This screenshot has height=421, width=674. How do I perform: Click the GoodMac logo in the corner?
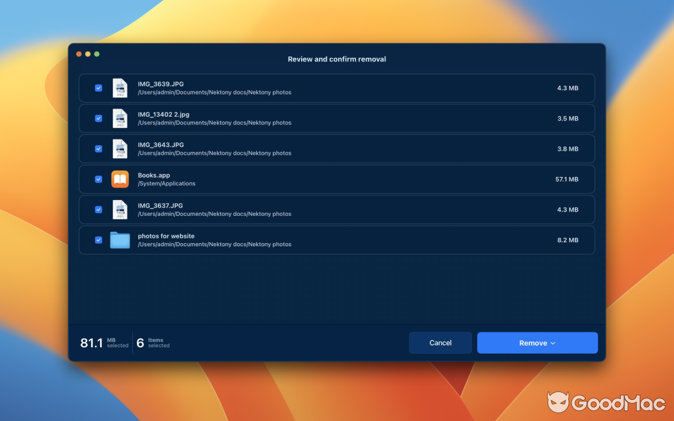coord(606,403)
